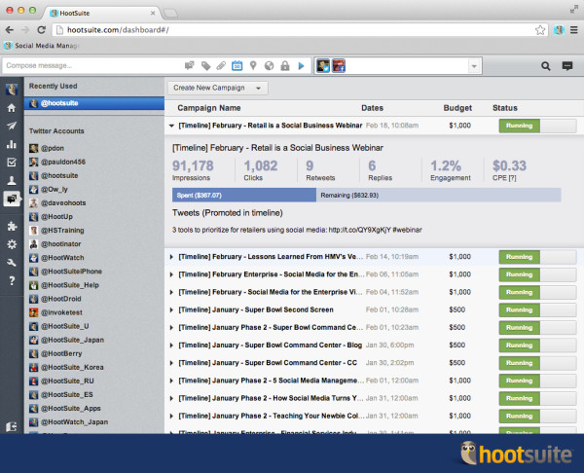Screen dimensions: 584x473
Task: Click the Compose message field
Action: 93,66
